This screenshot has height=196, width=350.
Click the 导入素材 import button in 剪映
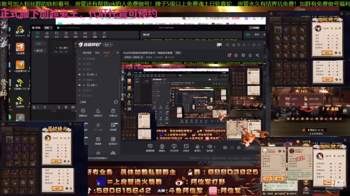(62, 48)
